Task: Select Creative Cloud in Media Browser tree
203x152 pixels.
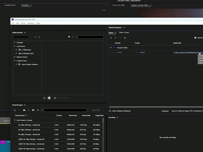Action: (22, 61)
